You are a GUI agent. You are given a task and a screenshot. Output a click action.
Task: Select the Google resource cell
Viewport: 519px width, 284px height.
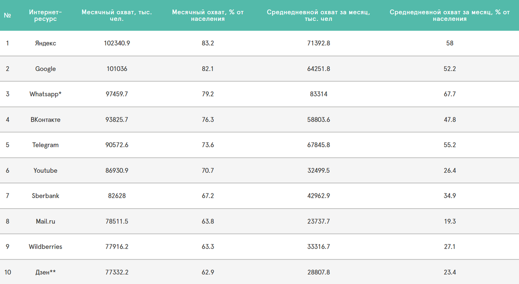point(45,69)
